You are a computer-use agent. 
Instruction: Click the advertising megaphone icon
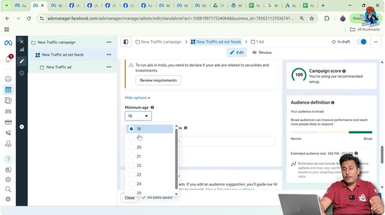[8, 133]
